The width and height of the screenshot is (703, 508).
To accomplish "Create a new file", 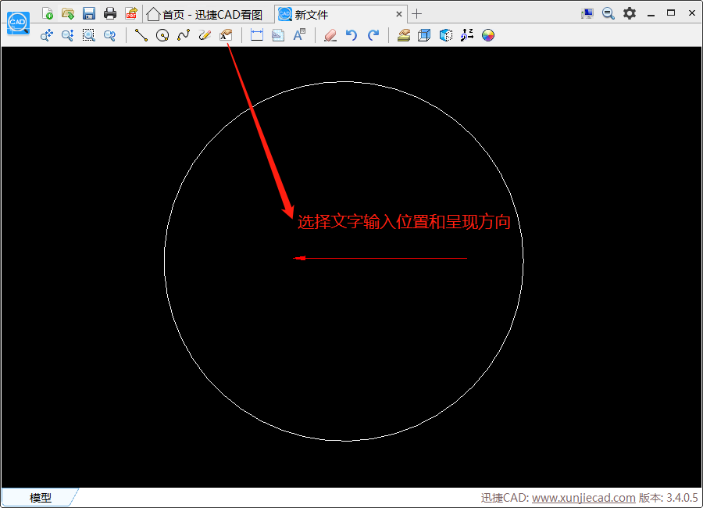I will (x=47, y=13).
